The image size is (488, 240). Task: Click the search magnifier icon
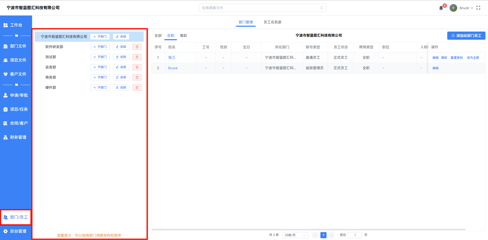pos(321,8)
